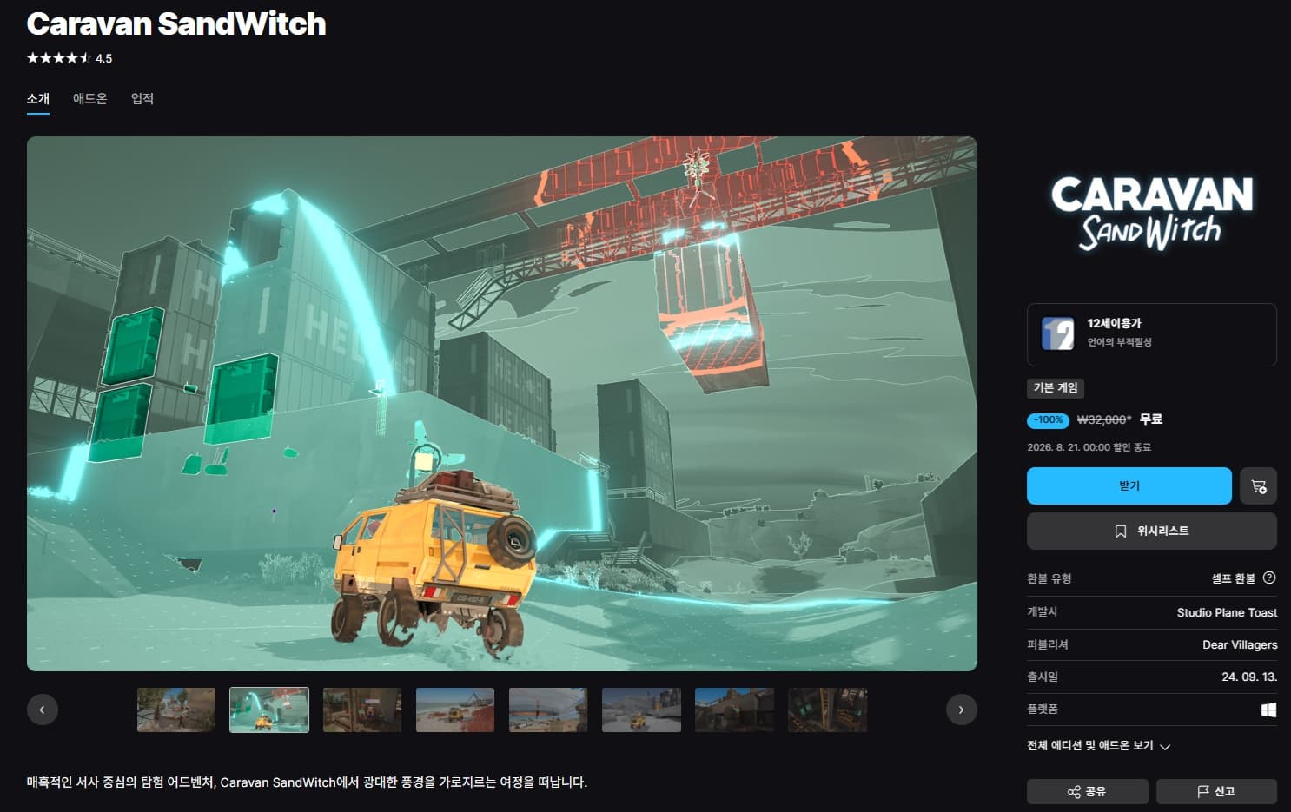Select first screenshot thumbnail with rocky landscape
Screen dimensions: 1291x812
point(176,710)
